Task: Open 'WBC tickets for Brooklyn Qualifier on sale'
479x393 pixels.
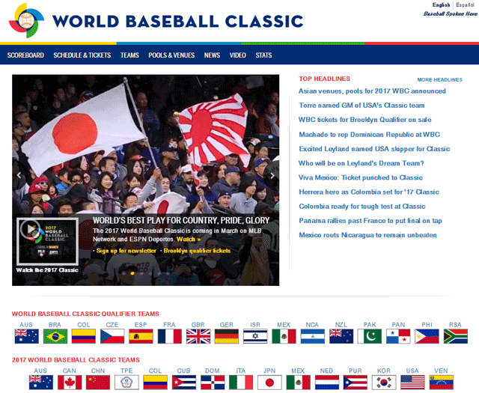Action: pyautogui.click(x=365, y=120)
